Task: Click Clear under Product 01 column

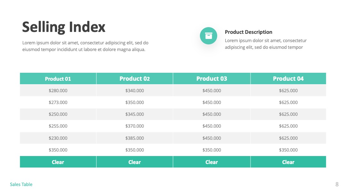Action: (x=58, y=162)
